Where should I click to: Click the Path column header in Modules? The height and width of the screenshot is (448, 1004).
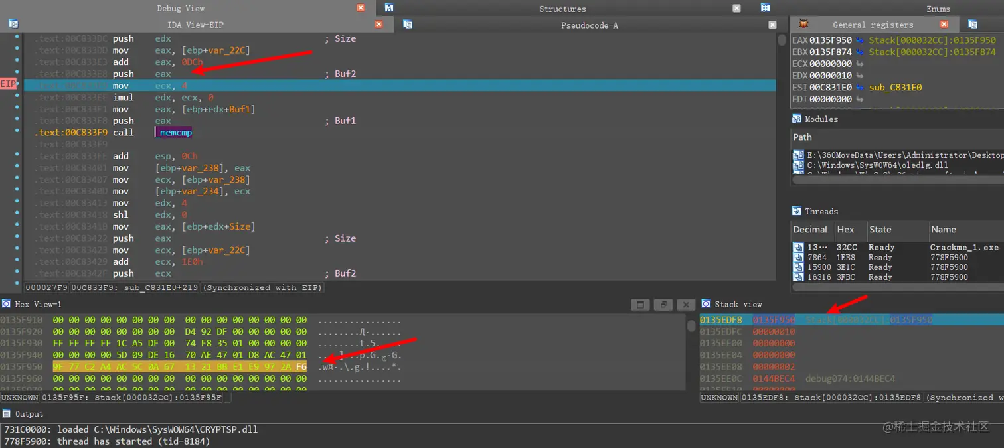(x=898, y=137)
